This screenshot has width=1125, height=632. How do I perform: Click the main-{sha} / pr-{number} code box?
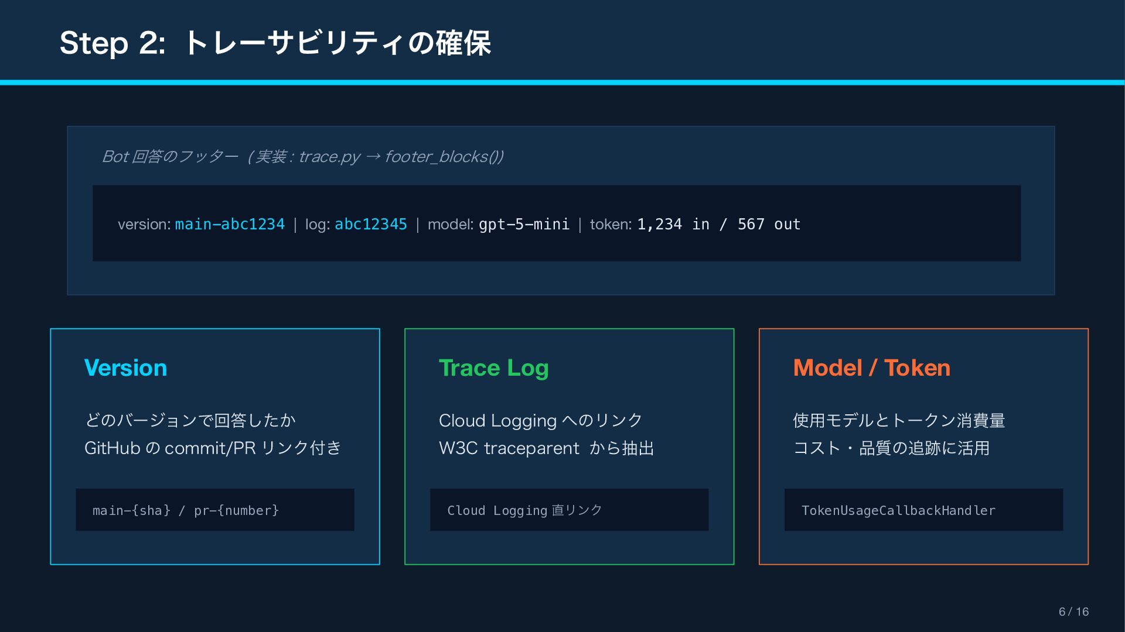coord(214,510)
